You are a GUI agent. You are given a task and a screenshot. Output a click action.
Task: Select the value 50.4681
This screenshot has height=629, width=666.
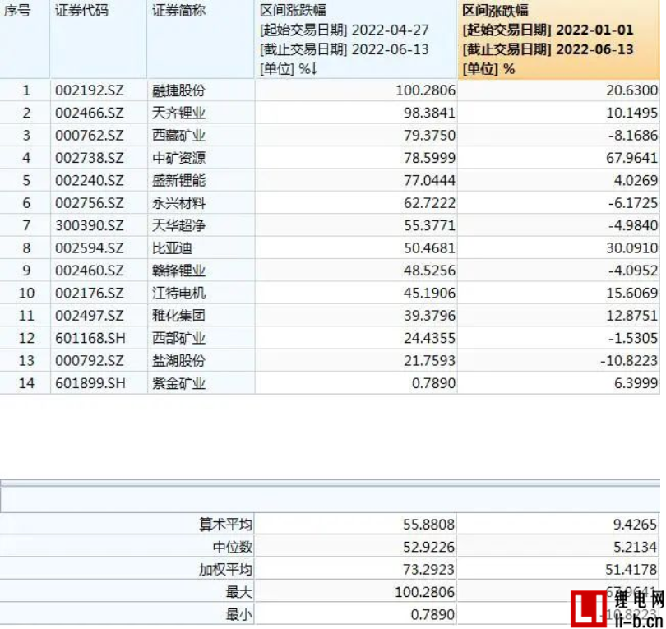(429, 248)
